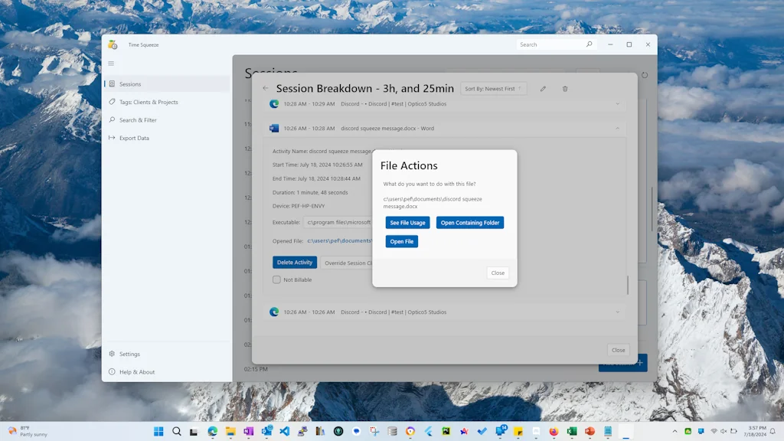Click the Windows Start button on taskbar
The height and width of the screenshot is (441, 784).
(x=158, y=431)
